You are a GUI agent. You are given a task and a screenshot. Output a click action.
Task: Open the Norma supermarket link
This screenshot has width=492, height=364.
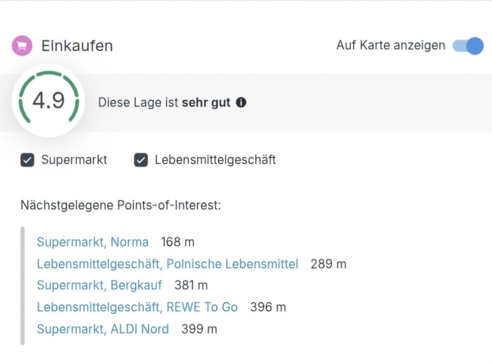pyautogui.click(x=92, y=242)
